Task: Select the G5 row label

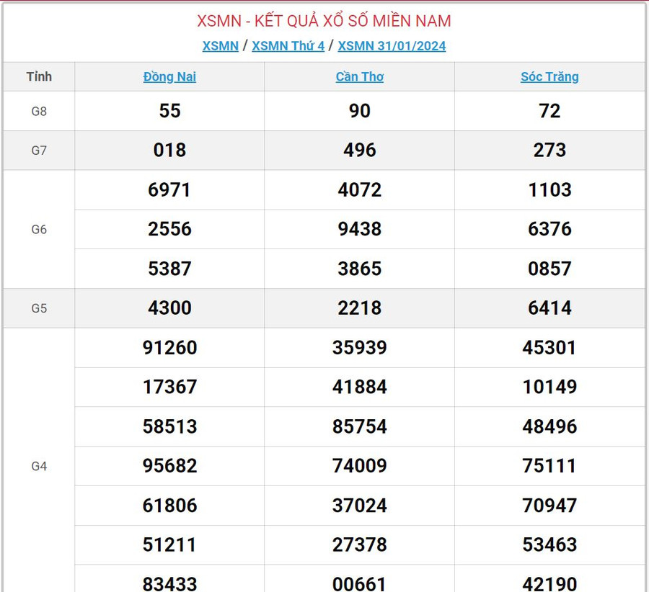Action: coord(39,308)
